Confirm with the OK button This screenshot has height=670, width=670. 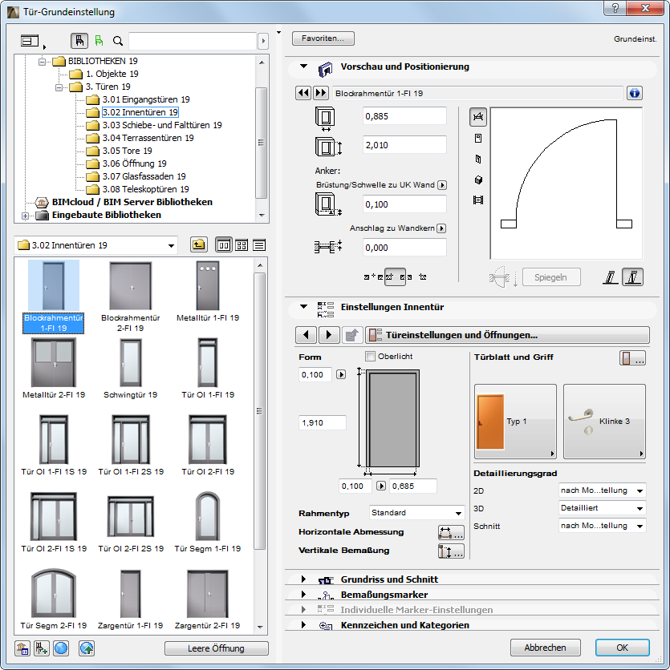coord(622,648)
